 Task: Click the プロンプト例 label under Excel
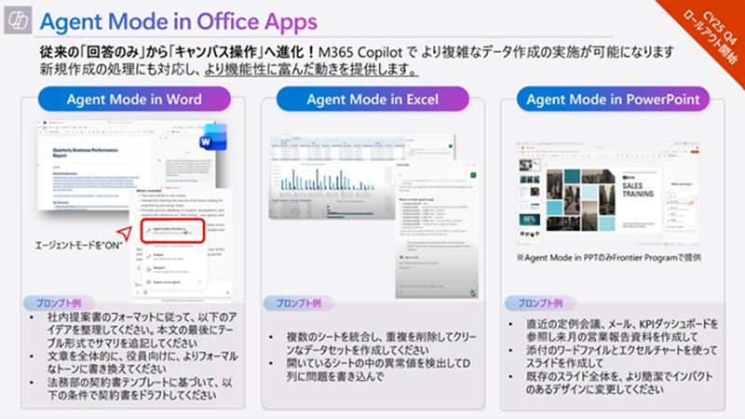click(x=296, y=304)
